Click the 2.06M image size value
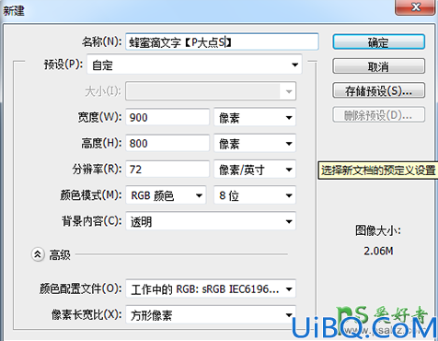438x341 pixels. [378, 251]
